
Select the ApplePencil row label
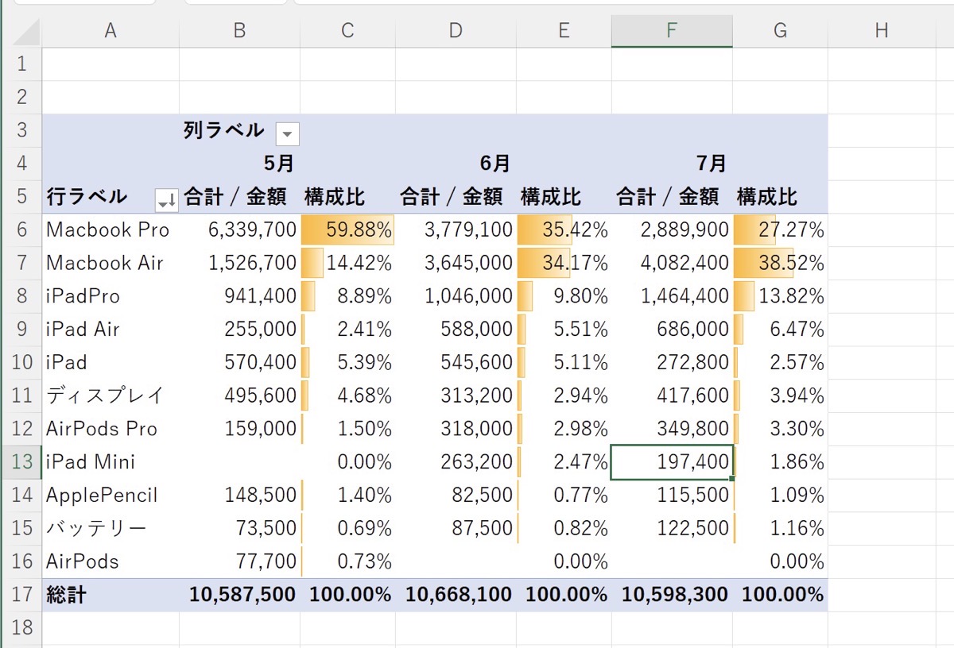click(x=111, y=496)
